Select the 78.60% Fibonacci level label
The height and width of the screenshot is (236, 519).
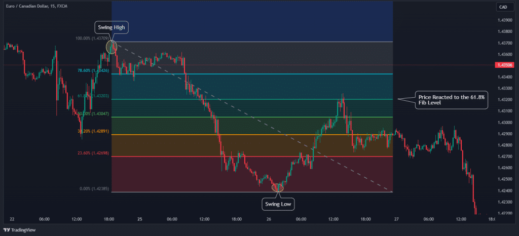[93, 70]
